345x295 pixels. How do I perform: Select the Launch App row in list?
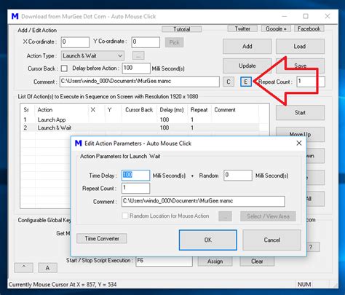tap(140, 119)
